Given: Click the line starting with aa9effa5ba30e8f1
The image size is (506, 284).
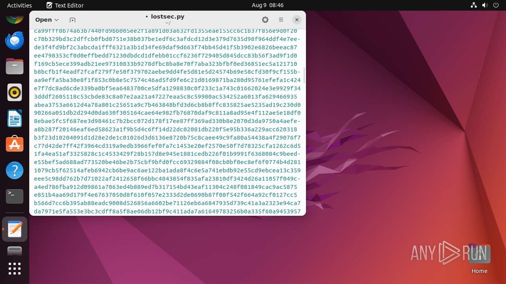Looking at the screenshot, I should (167, 80).
